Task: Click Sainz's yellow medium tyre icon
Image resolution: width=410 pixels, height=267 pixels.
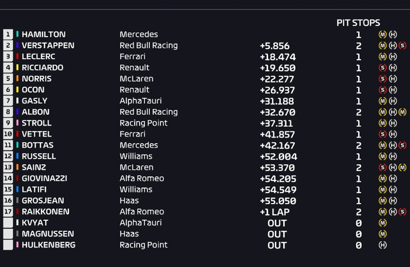Action: [x=403, y=168]
